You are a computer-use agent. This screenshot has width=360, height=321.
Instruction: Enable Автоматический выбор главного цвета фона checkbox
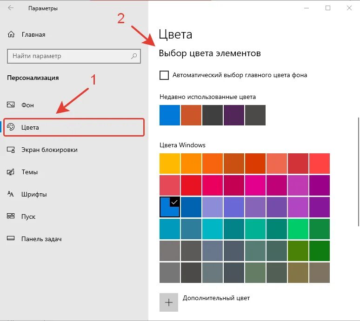coord(164,75)
